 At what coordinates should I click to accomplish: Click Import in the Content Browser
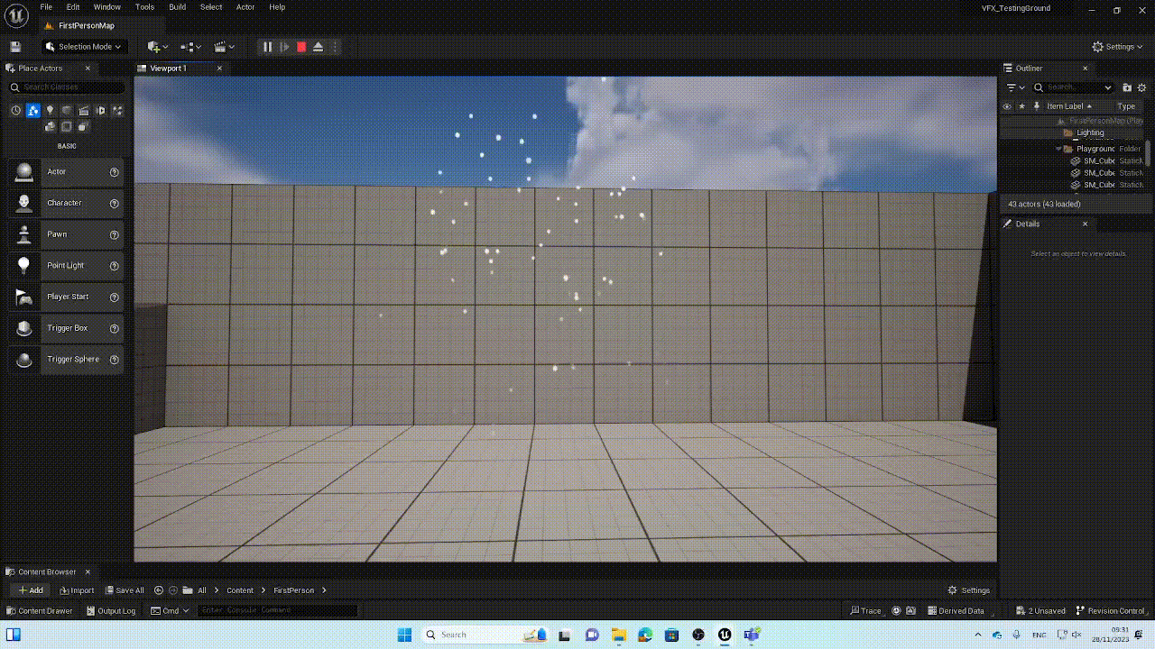pyautogui.click(x=77, y=590)
